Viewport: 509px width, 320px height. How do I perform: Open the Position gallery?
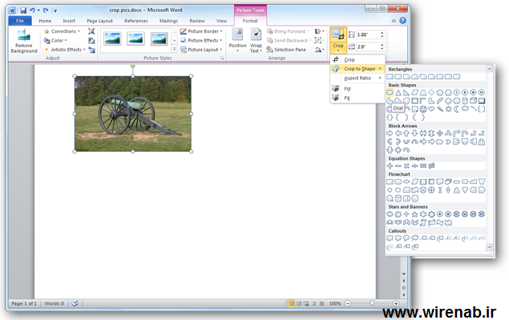(x=237, y=40)
